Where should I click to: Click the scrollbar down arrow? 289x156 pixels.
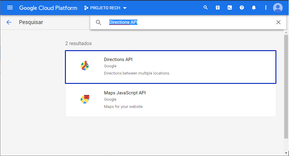(286, 153)
